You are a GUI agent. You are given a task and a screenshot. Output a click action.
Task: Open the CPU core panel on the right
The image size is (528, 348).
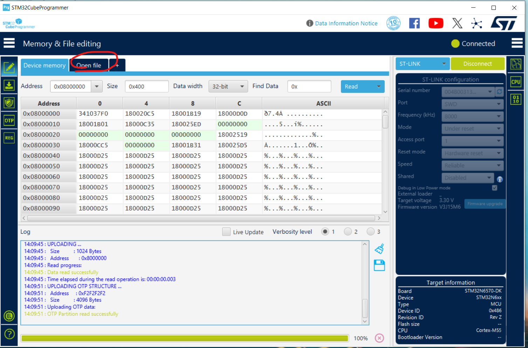pos(516,81)
